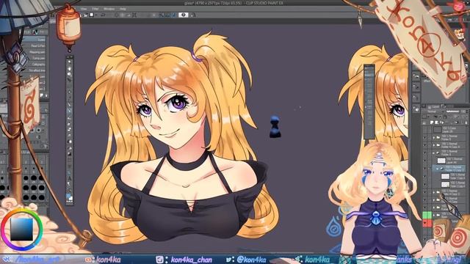Select the Zoom tool in tool palette

(x=69, y=62)
